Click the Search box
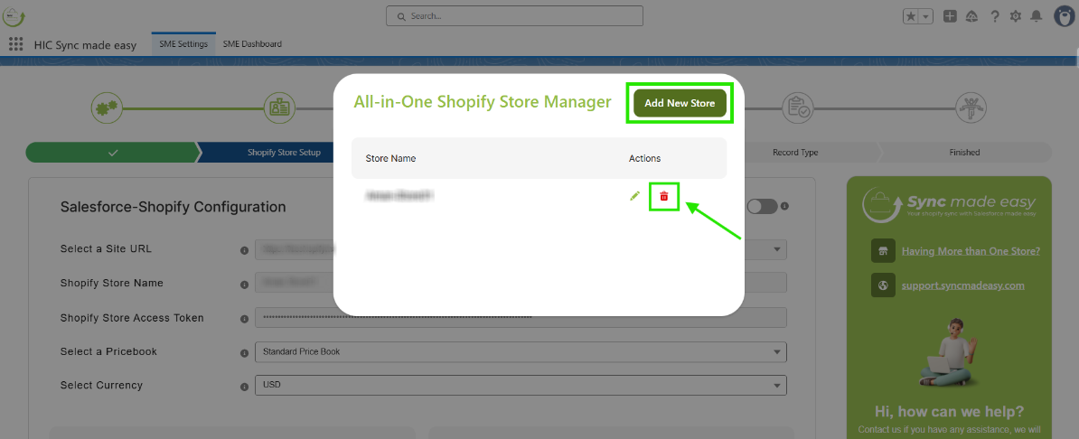The height and width of the screenshot is (439, 1079). pos(515,16)
